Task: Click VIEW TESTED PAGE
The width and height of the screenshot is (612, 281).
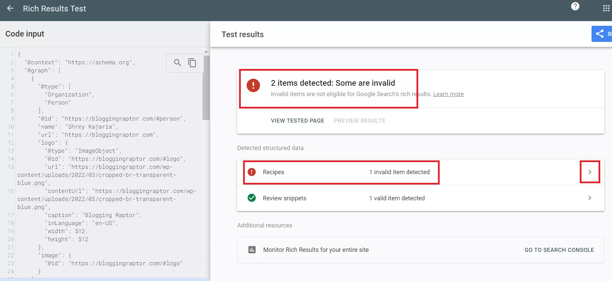Action: coord(297,121)
